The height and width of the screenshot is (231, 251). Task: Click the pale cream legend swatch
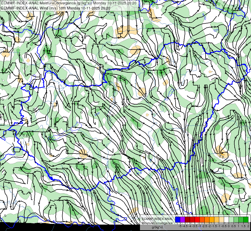[x=222, y=219]
